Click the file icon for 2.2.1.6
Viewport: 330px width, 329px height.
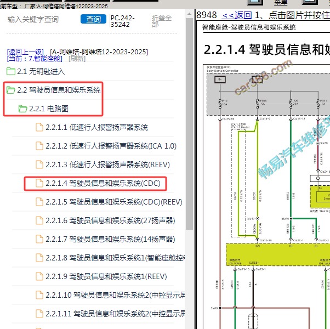coord(39,220)
